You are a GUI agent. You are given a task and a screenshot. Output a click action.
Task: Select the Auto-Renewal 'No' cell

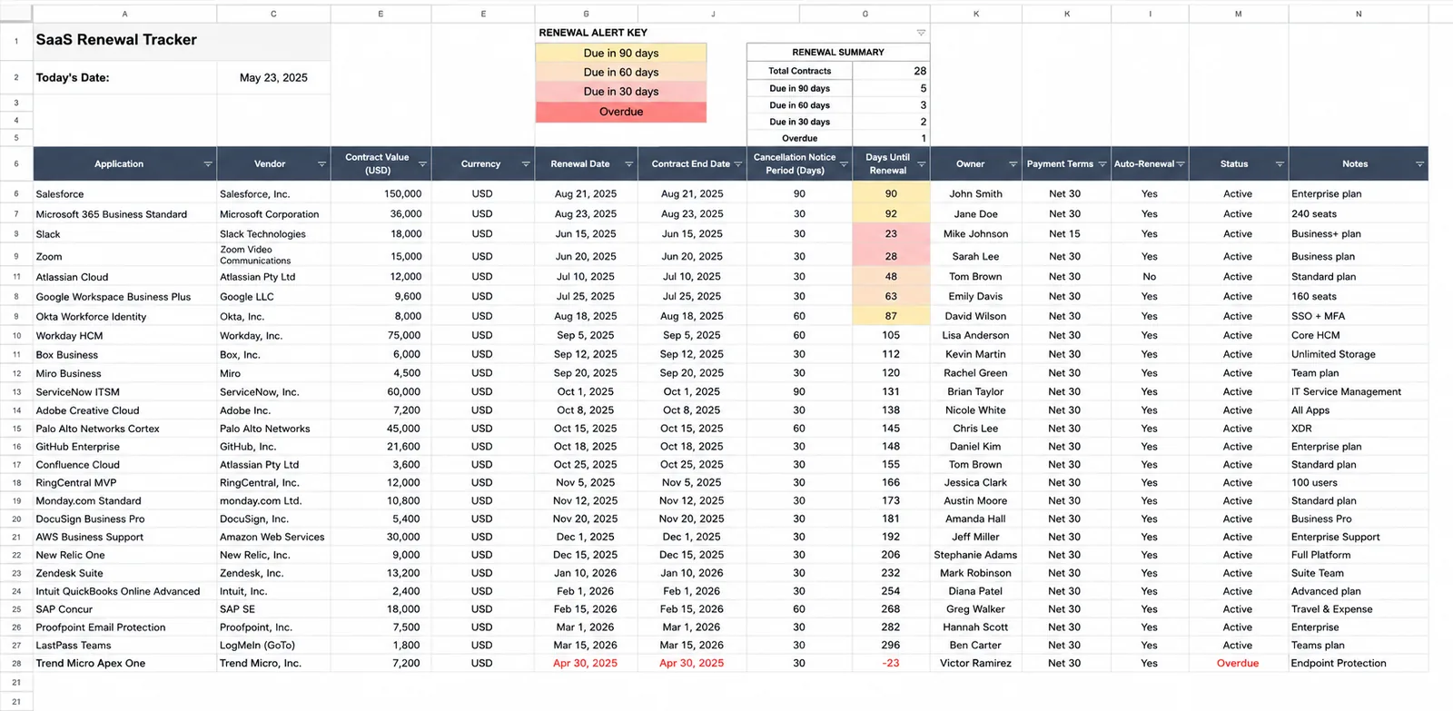[1150, 277]
